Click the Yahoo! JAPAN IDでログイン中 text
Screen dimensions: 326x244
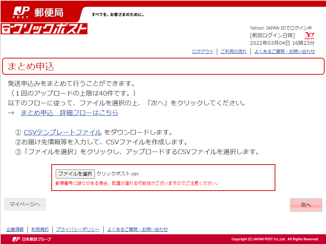[281, 28]
